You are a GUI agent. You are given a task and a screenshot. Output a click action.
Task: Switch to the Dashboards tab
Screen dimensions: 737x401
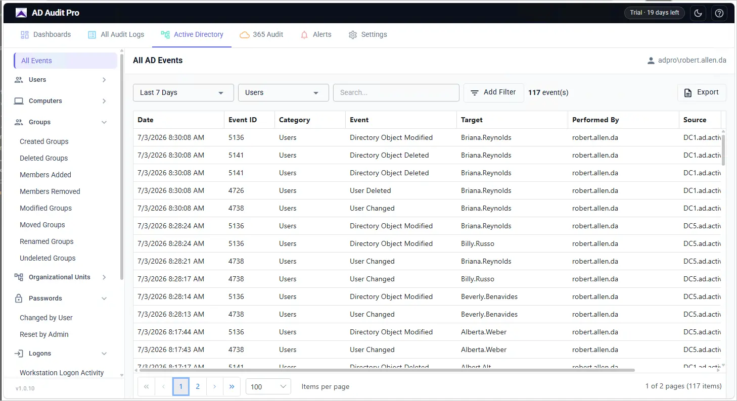pos(45,35)
